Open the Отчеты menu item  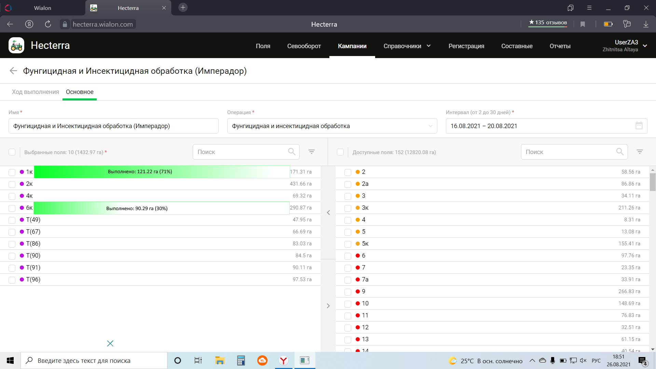point(560,46)
